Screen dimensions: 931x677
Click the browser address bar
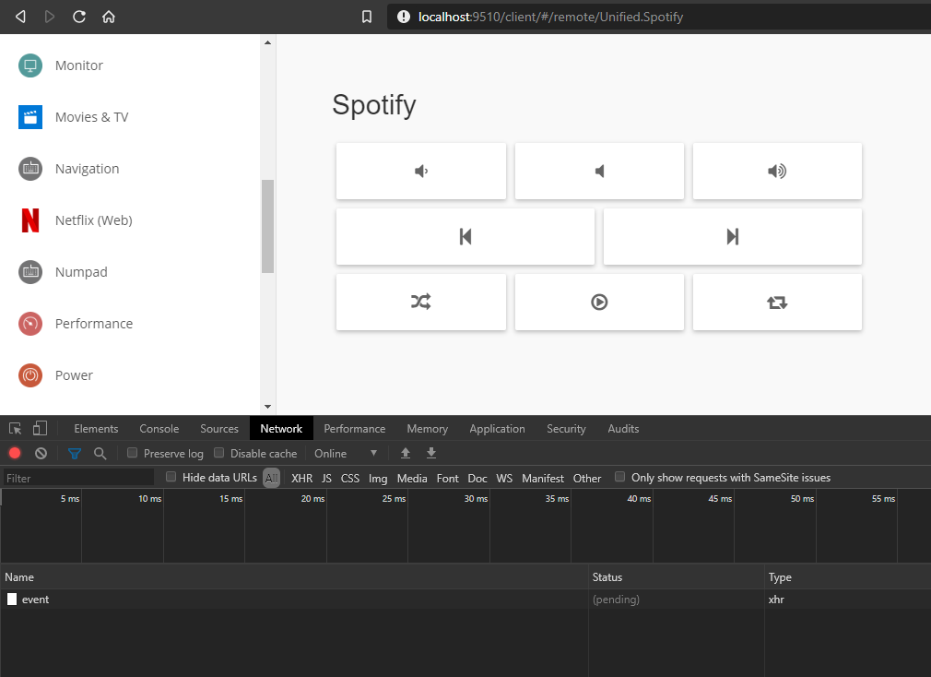[x=659, y=17]
